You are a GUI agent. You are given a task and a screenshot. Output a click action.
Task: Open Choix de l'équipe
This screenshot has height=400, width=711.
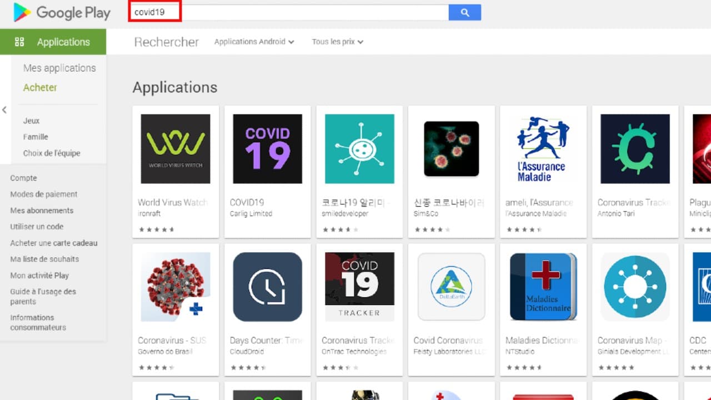click(52, 153)
